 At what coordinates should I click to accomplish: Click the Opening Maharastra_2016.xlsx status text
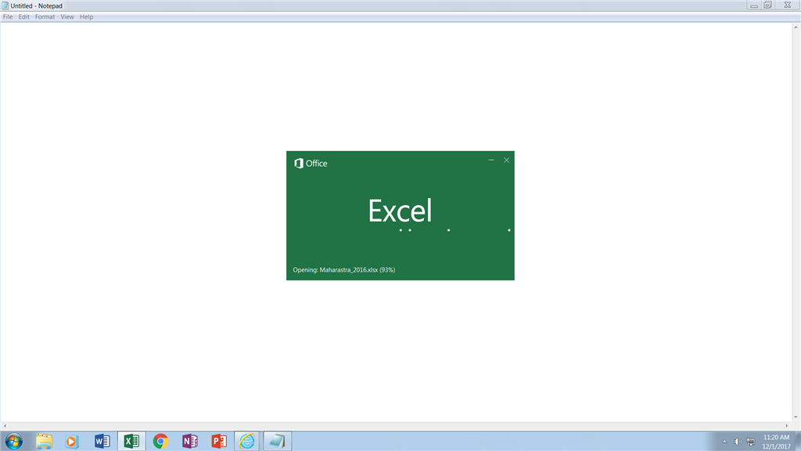344,270
